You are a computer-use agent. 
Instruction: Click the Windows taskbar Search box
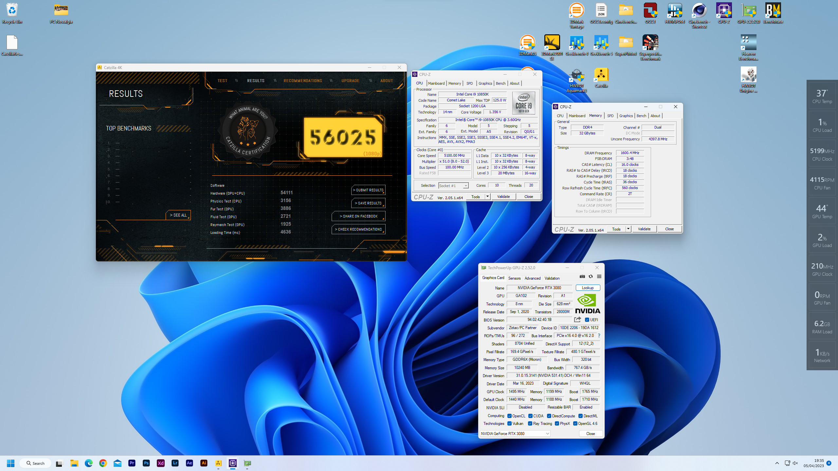pos(35,463)
